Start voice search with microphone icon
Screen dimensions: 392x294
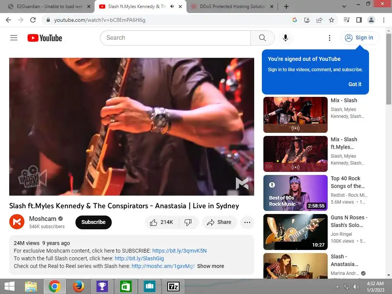(x=285, y=38)
